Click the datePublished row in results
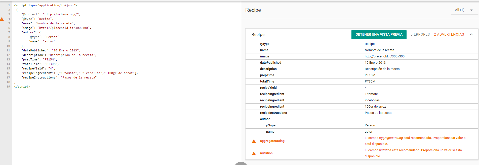This screenshot has height=165, width=479. click(x=271, y=63)
